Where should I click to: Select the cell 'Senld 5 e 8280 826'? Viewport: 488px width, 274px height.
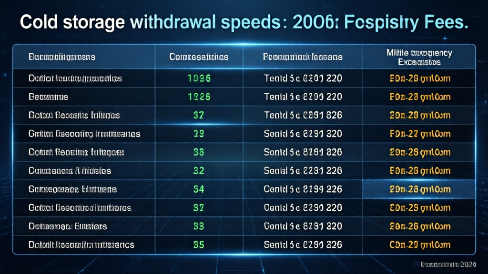coord(303,245)
